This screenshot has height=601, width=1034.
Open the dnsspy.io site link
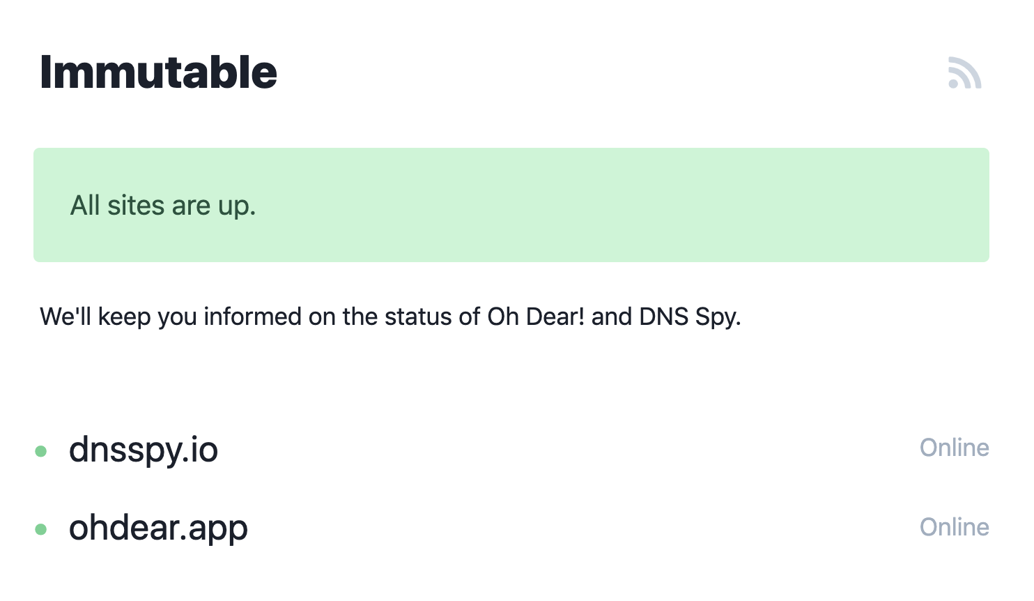coord(143,450)
